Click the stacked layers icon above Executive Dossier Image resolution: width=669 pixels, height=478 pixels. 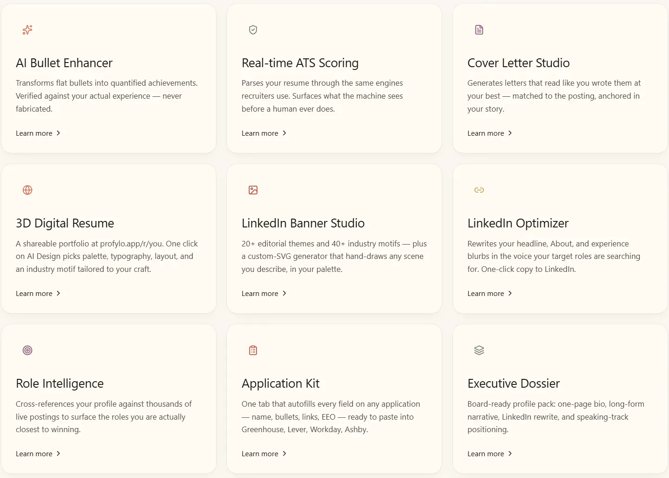tap(479, 351)
